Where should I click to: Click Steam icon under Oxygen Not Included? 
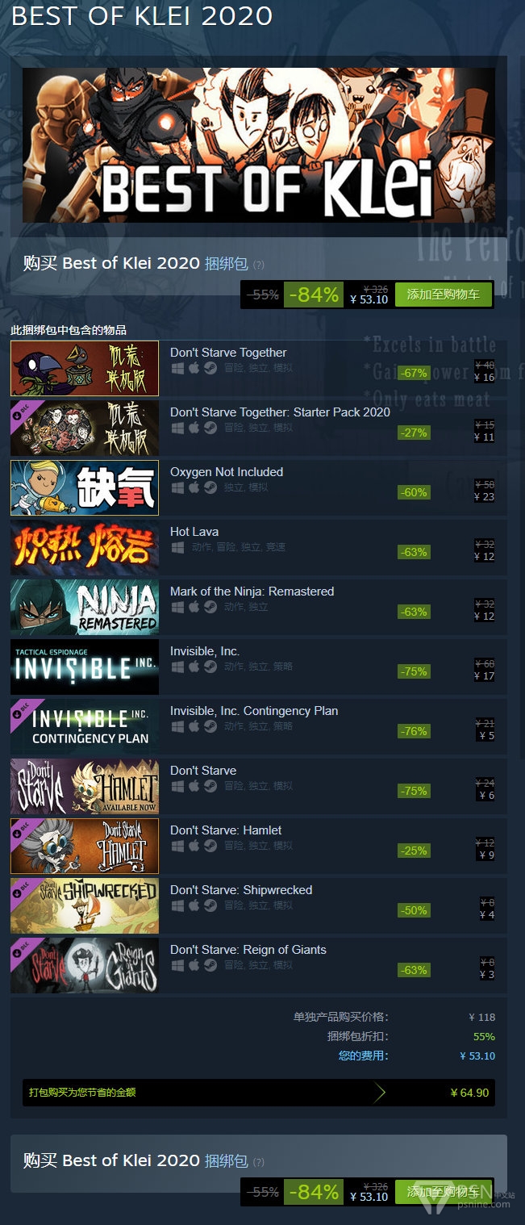coord(210,487)
